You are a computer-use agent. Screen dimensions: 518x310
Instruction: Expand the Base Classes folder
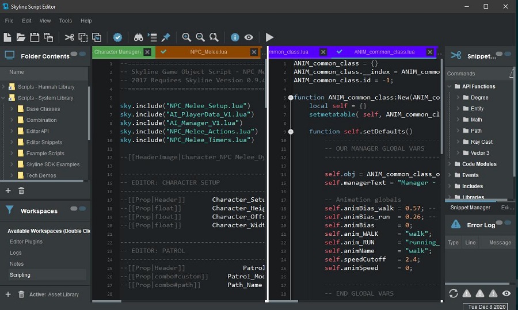12,109
